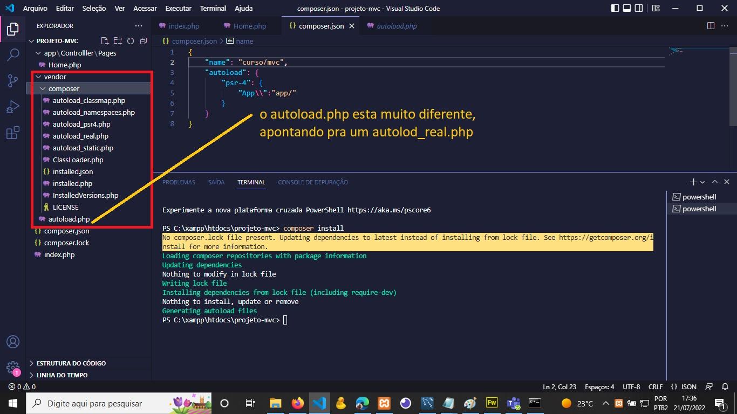737x414 pixels.
Task: Open the Accounts icon in activity bar
Action: pos(13,342)
